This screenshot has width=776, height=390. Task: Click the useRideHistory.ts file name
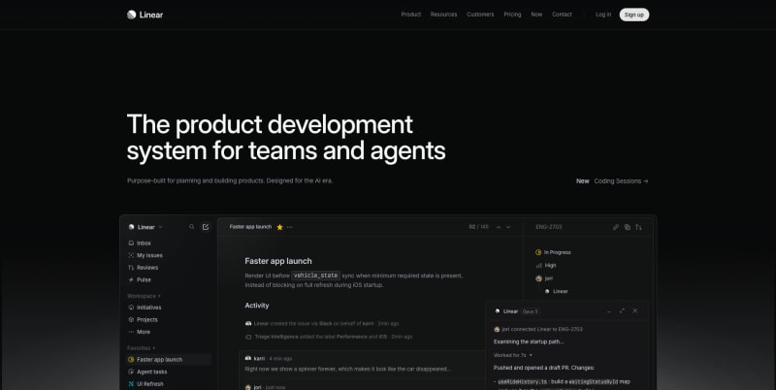pyautogui.click(x=523, y=382)
